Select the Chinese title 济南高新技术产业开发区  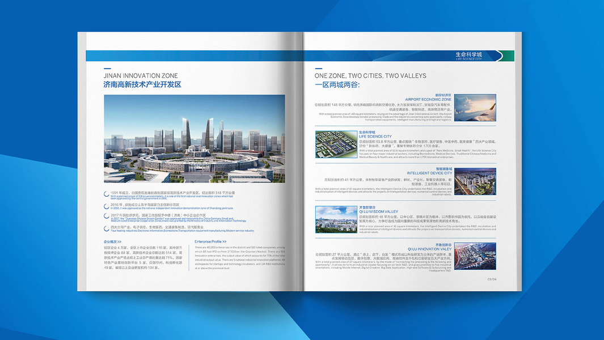(x=142, y=84)
